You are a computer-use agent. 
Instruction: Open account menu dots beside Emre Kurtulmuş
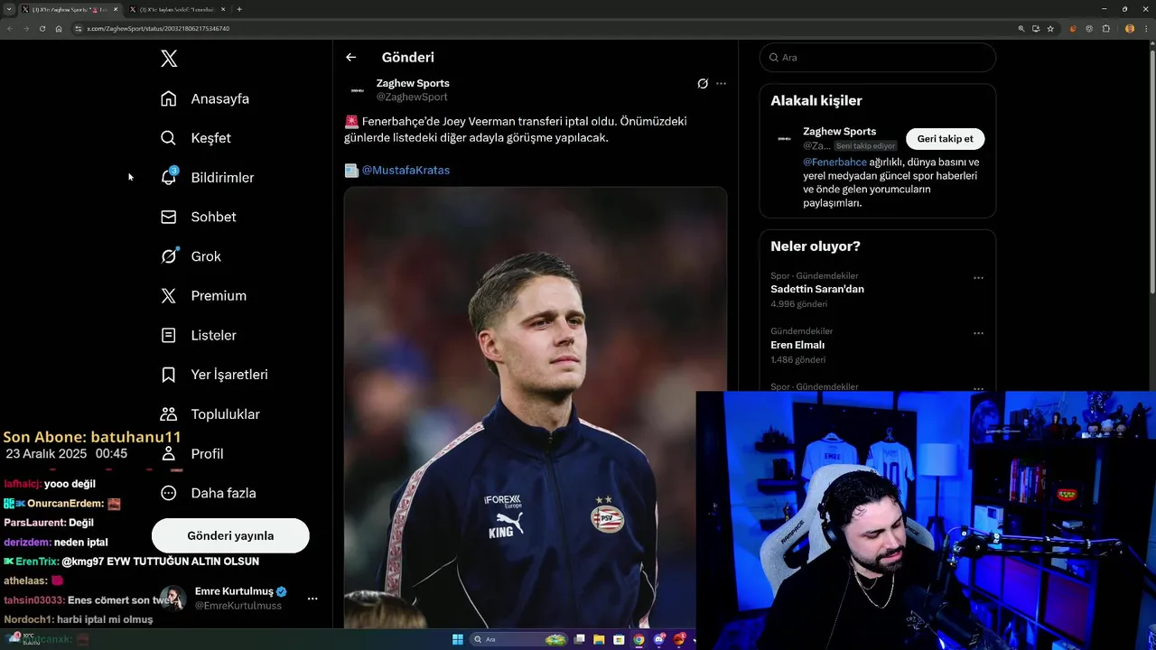312,599
